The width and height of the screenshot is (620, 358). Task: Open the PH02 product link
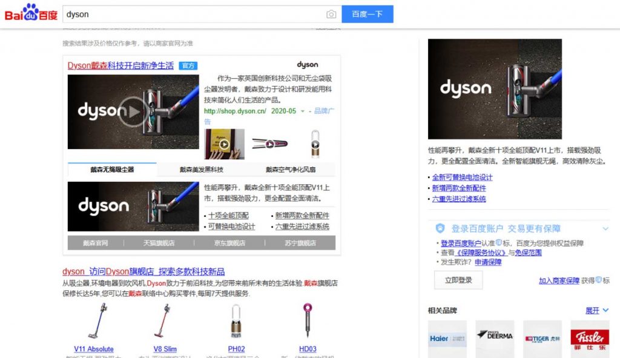(236, 349)
